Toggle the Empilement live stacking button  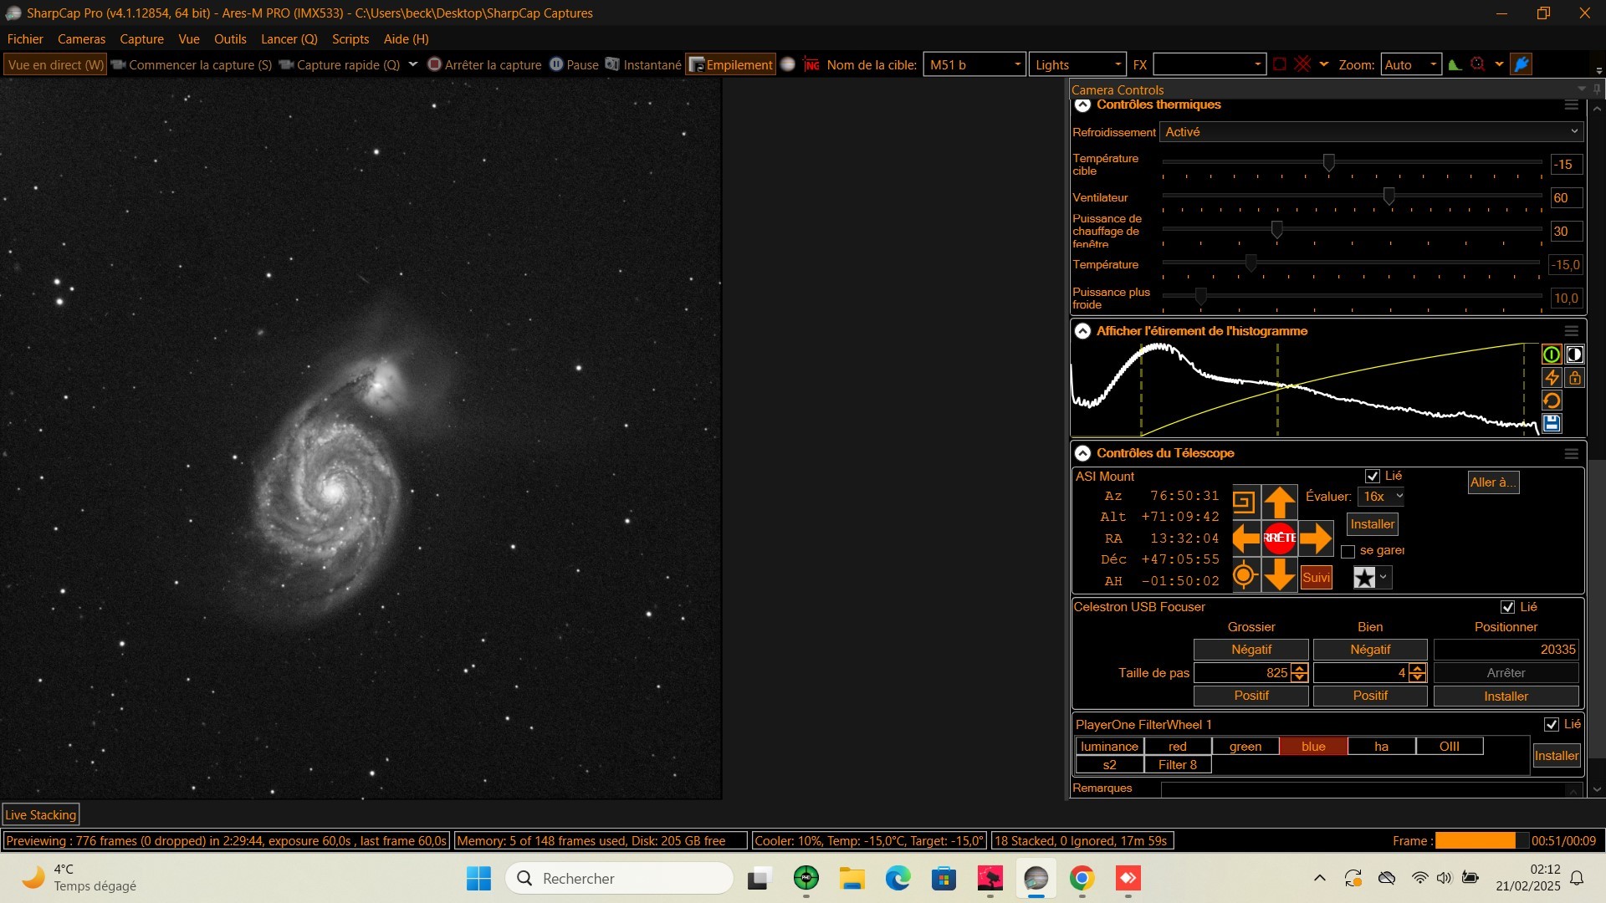point(730,64)
